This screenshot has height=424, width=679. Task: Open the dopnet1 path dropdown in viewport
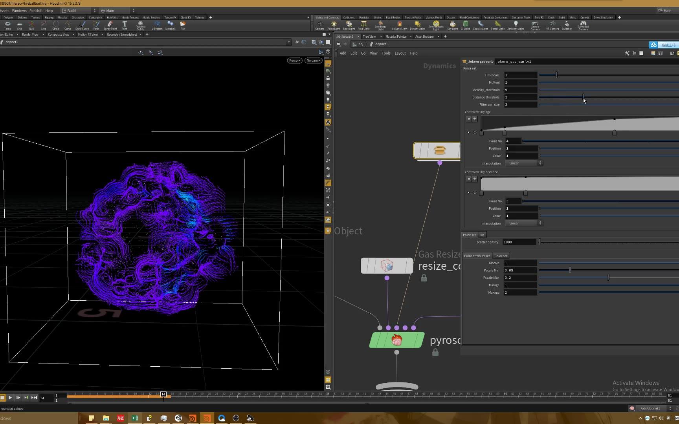(289, 42)
